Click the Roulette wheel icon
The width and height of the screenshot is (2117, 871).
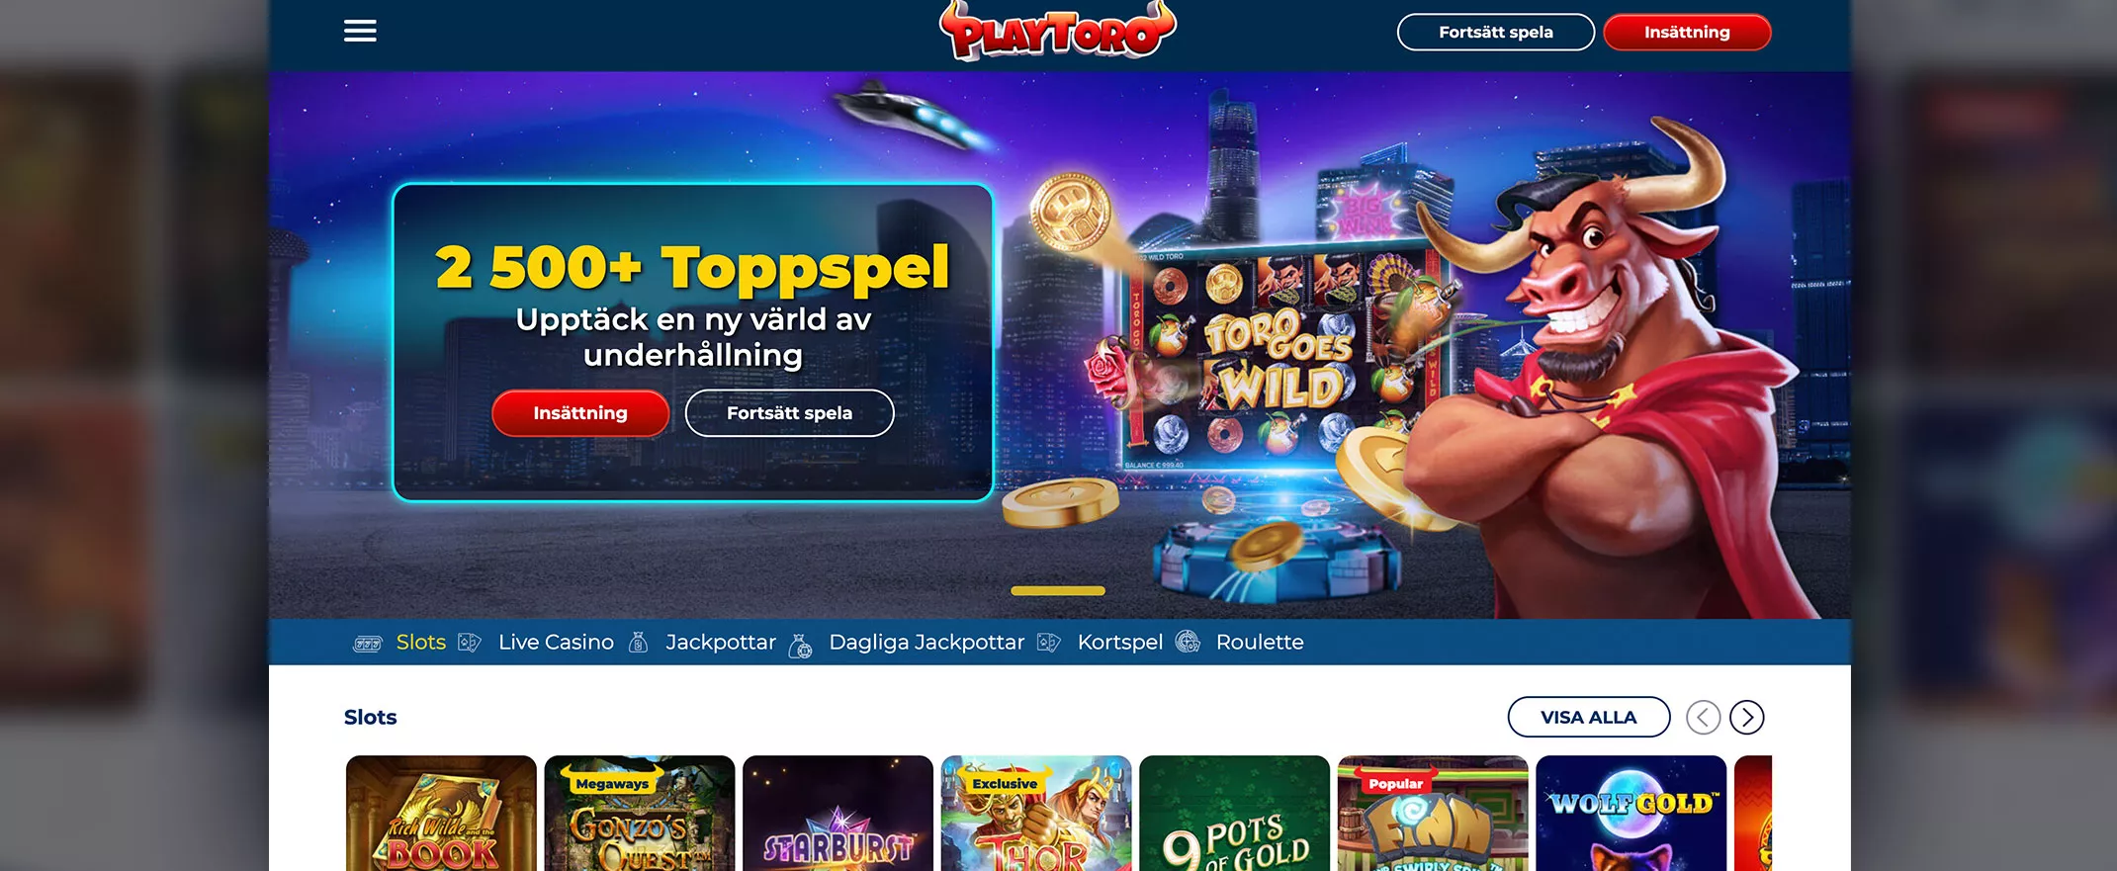click(x=1188, y=642)
